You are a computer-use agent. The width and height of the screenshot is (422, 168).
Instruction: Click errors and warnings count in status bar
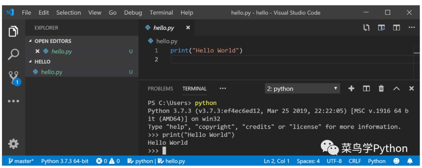pos(108,161)
